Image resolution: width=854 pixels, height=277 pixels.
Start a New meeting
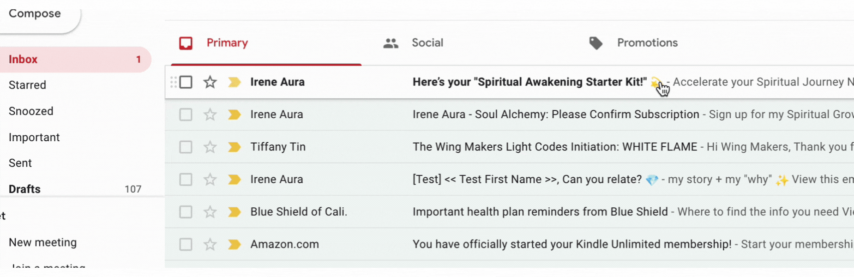click(43, 242)
